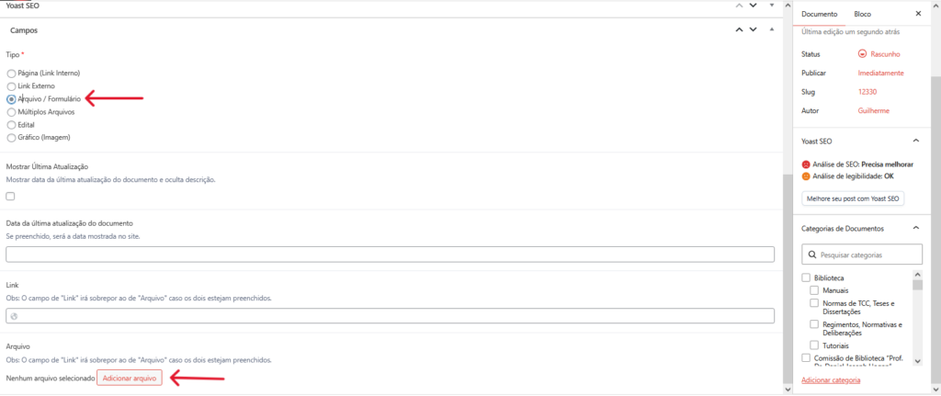941x396 pixels.
Task: Click the Rascunho status icon
Action: 862,54
